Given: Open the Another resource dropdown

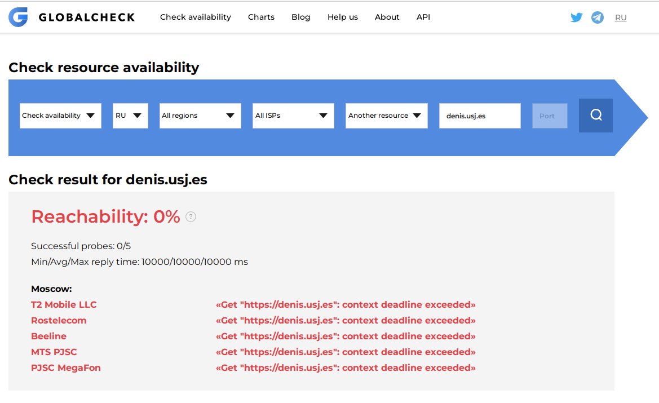Looking at the screenshot, I should [387, 116].
